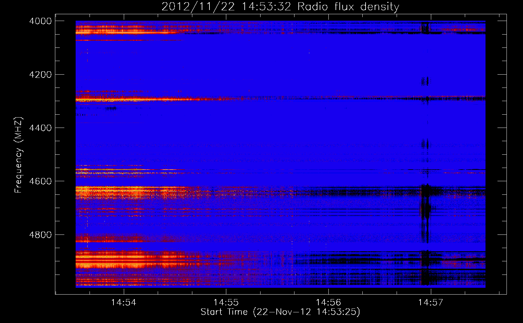Screen dimensions: 523x323
Task: Click the 14:54 time tick label
Action: click(123, 302)
